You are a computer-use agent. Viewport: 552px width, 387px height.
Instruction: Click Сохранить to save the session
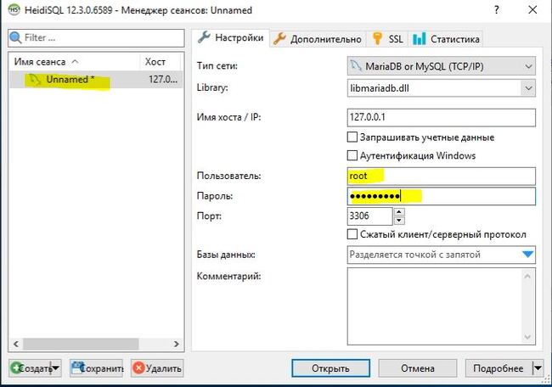(x=97, y=368)
